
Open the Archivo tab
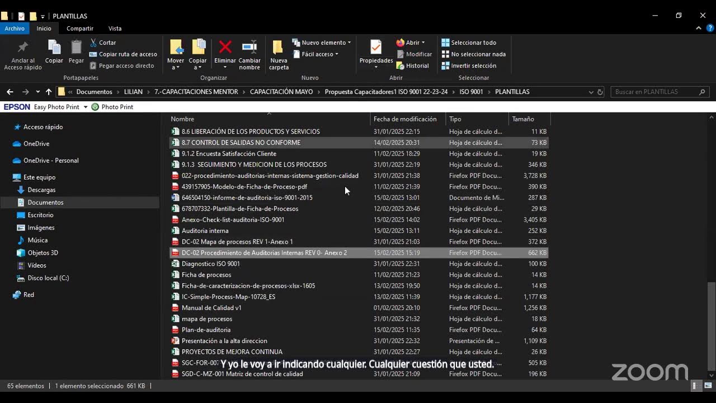tap(15, 29)
